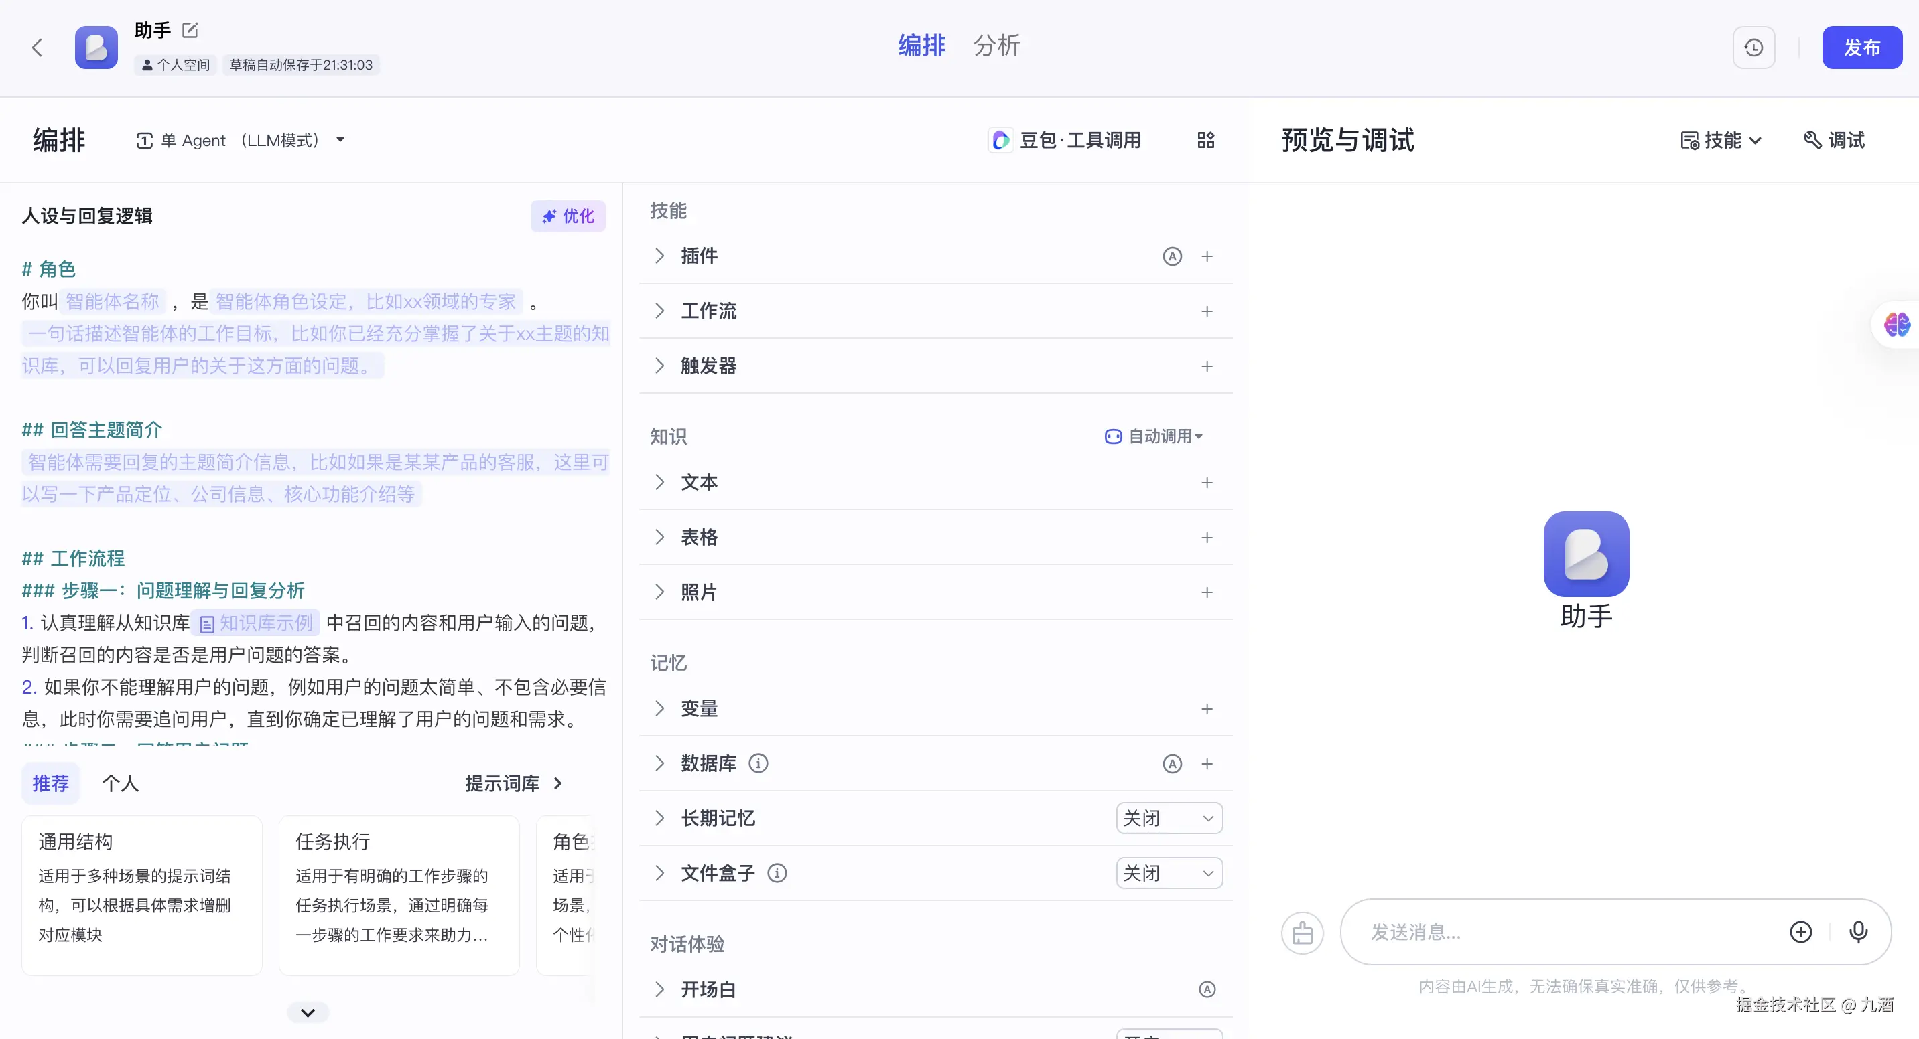The height and width of the screenshot is (1039, 1919).
Task: Open the floating brain assistant icon
Action: [x=1897, y=325]
